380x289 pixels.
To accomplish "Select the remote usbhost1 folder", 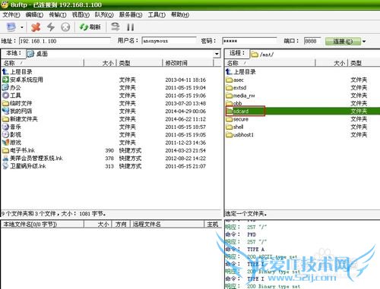I will [x=239, y=135].
